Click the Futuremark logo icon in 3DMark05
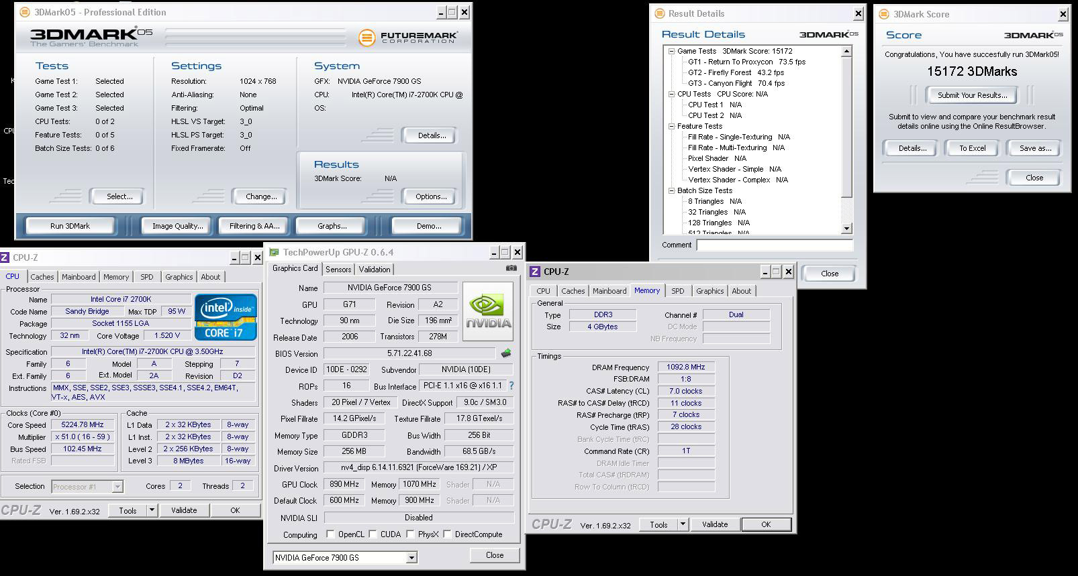1078x576 pixels. click(x=366, y=38)
